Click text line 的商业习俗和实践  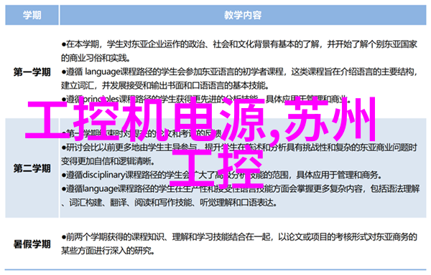(96, 58)
